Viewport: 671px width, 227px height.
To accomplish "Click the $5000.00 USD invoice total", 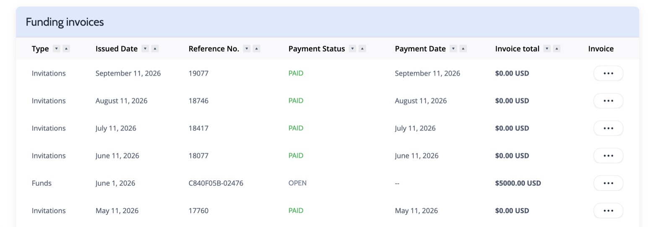I will point(518,183).
